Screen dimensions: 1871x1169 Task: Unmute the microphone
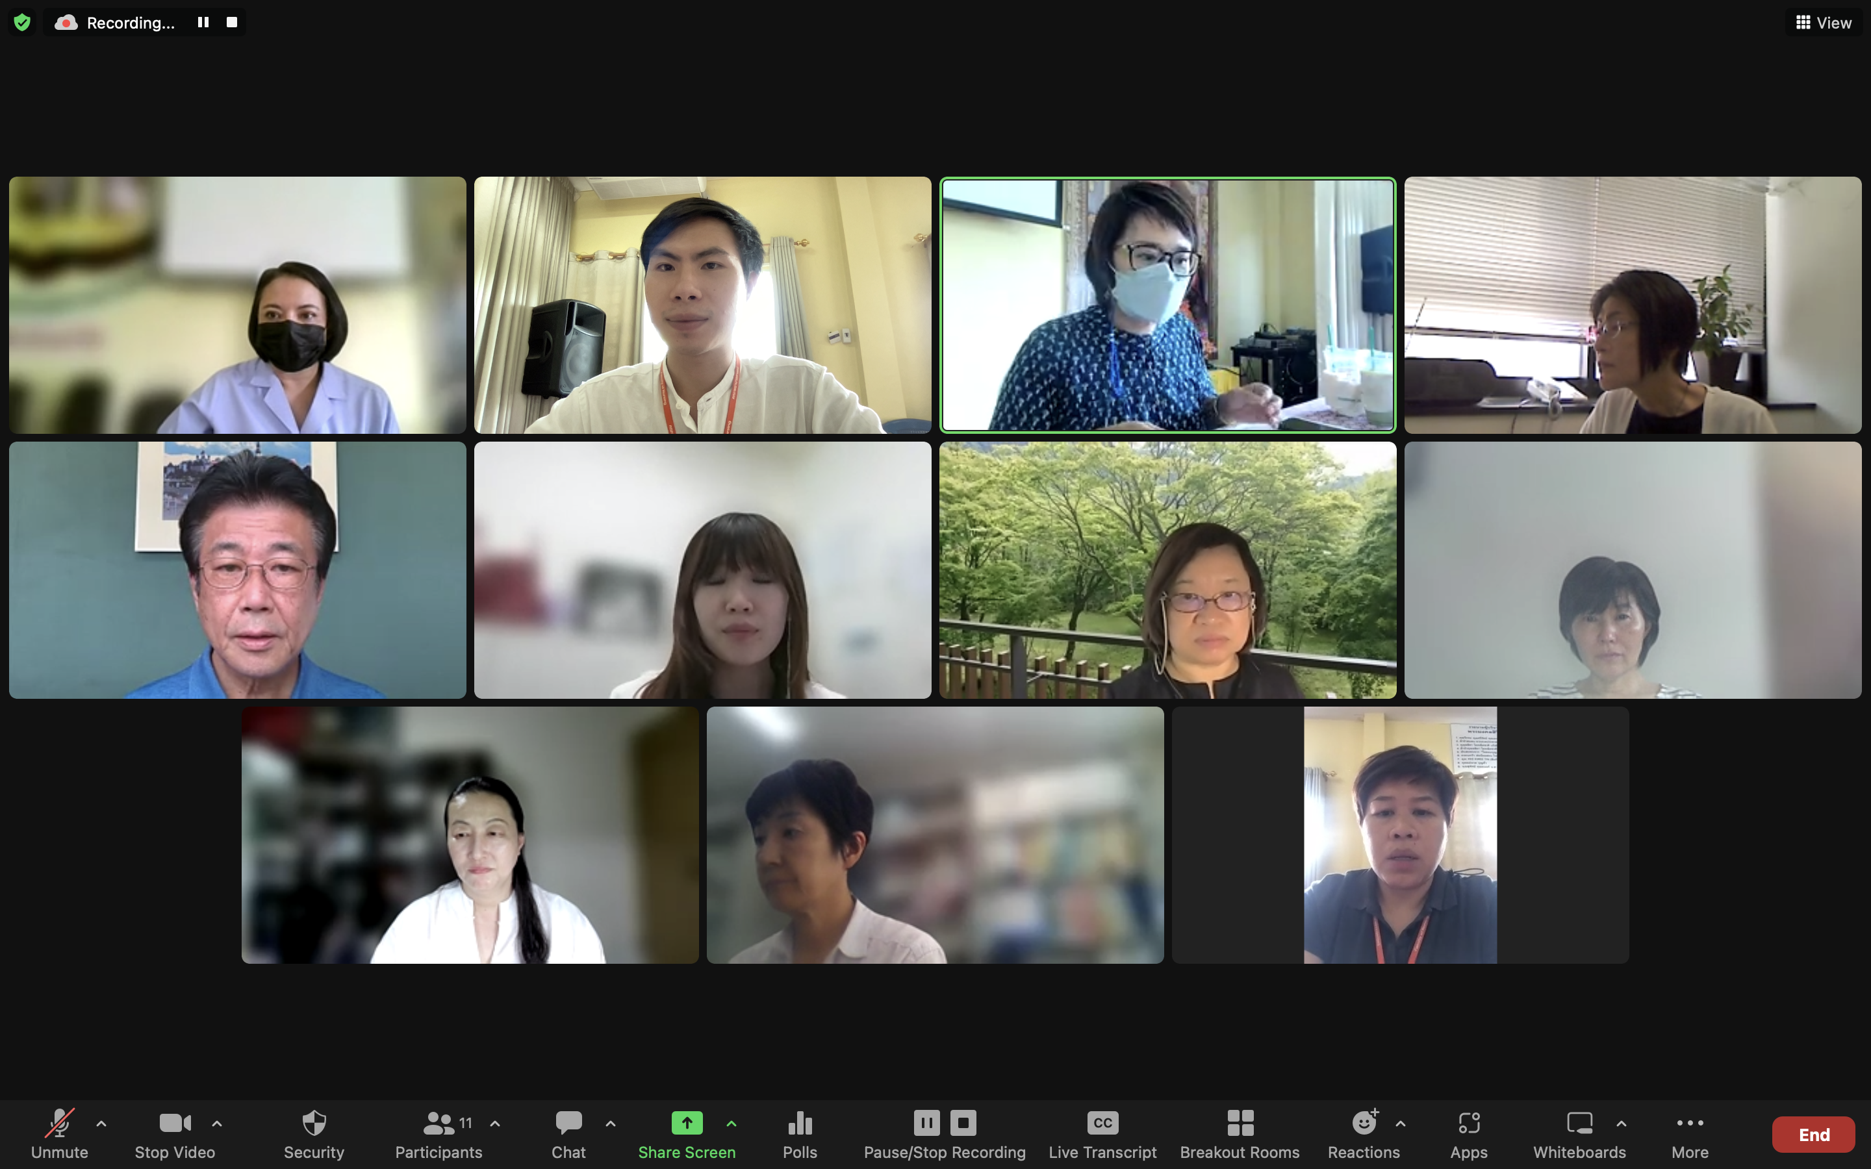(x=60, y=1134)
